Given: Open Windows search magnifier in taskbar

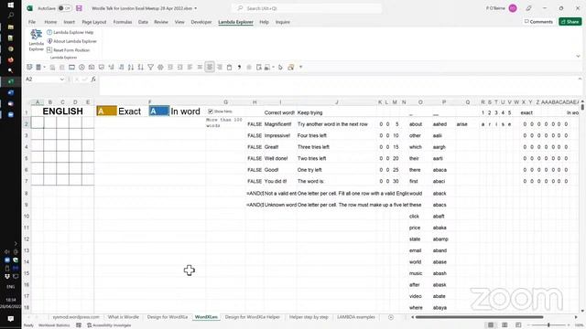Looking at the screenshot, I should tap(10, 16).
